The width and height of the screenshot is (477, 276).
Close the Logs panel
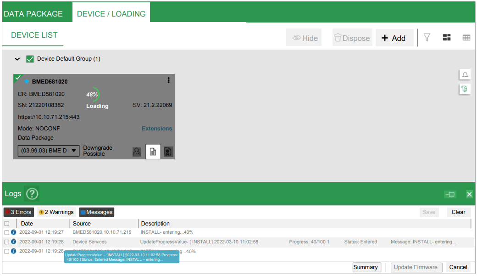(469, 194)
